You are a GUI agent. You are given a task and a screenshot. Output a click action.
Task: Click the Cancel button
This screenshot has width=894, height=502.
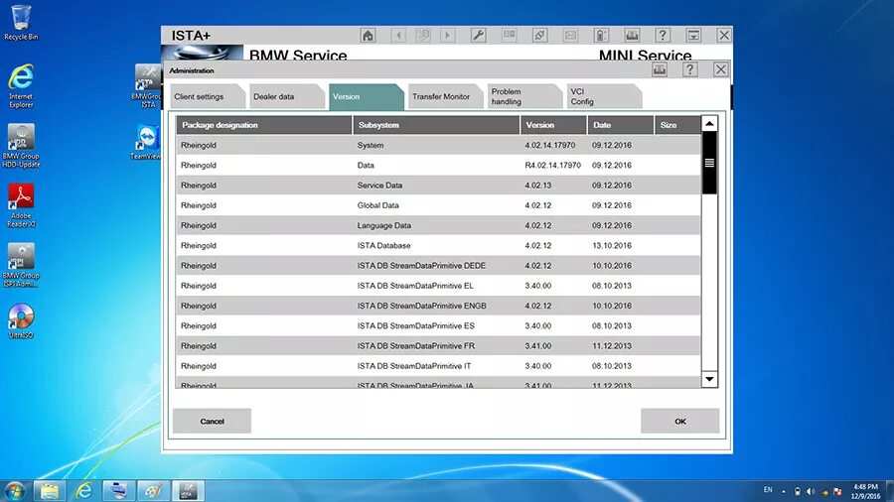(213, 422)
